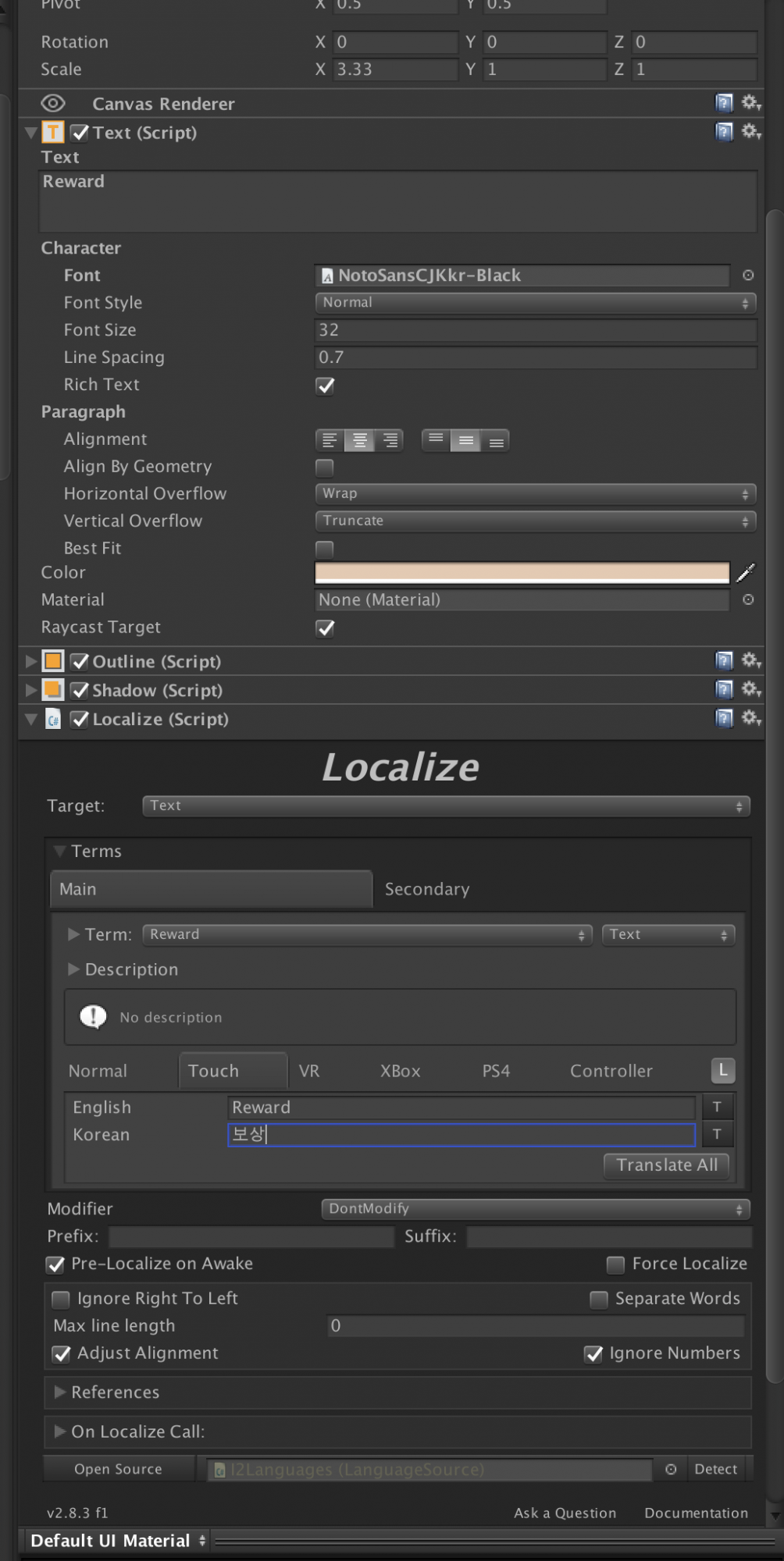
Task: Click the Translate All button
Action: pos(666,1165)
